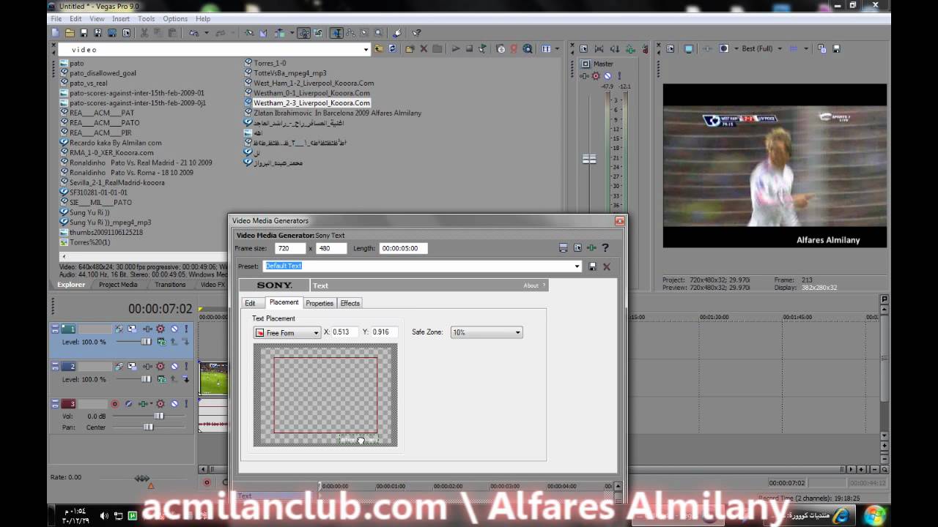Open the Insert menu
938x527 pixels.
[121, 18]
